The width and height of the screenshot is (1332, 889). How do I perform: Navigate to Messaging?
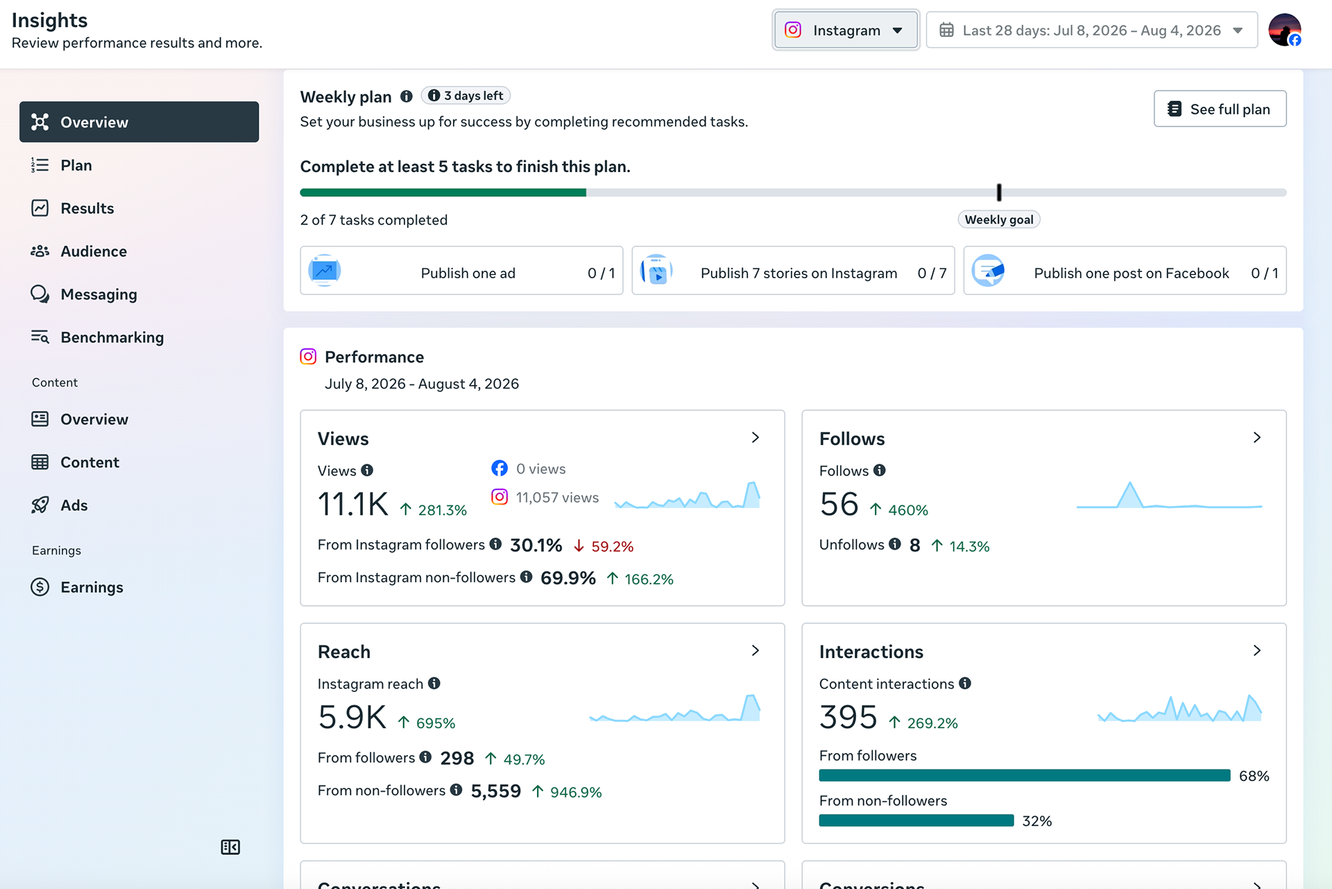pos(139,294)
